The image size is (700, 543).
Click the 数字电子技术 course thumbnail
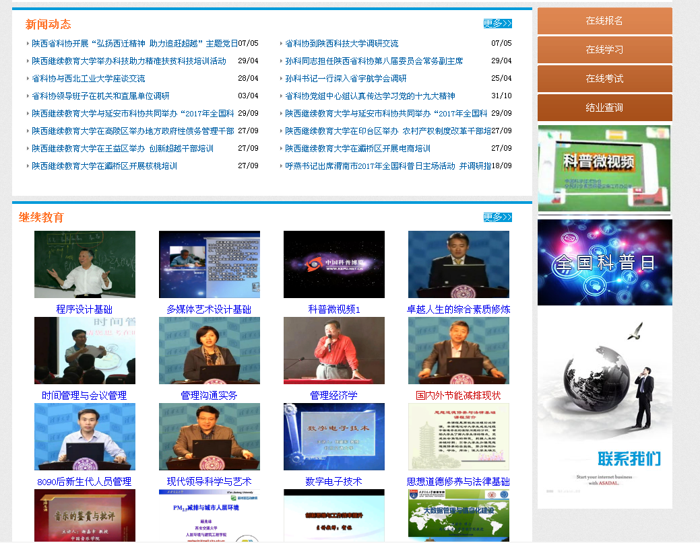[334, 437]
